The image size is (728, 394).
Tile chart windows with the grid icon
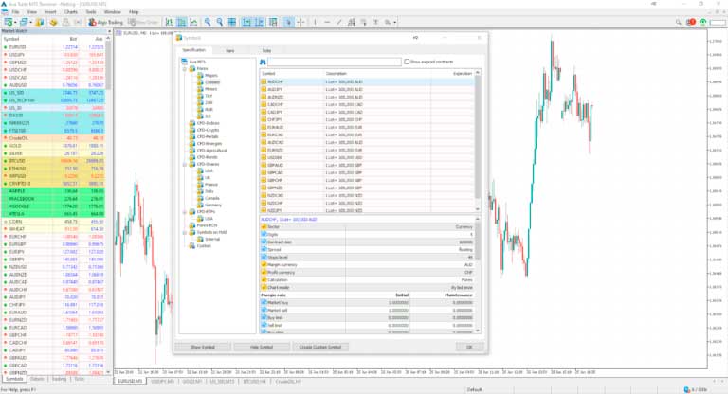click(232, 22)
